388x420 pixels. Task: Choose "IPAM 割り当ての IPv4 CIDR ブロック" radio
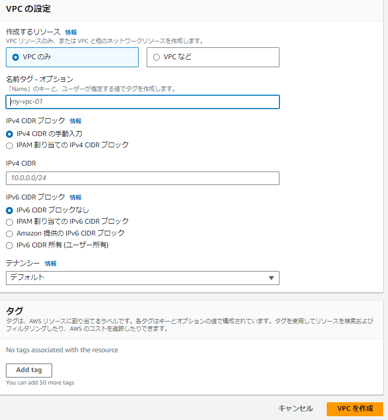pos(9,145)
